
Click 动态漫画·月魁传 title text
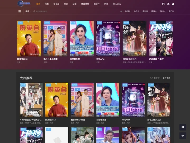coord(156,59)
